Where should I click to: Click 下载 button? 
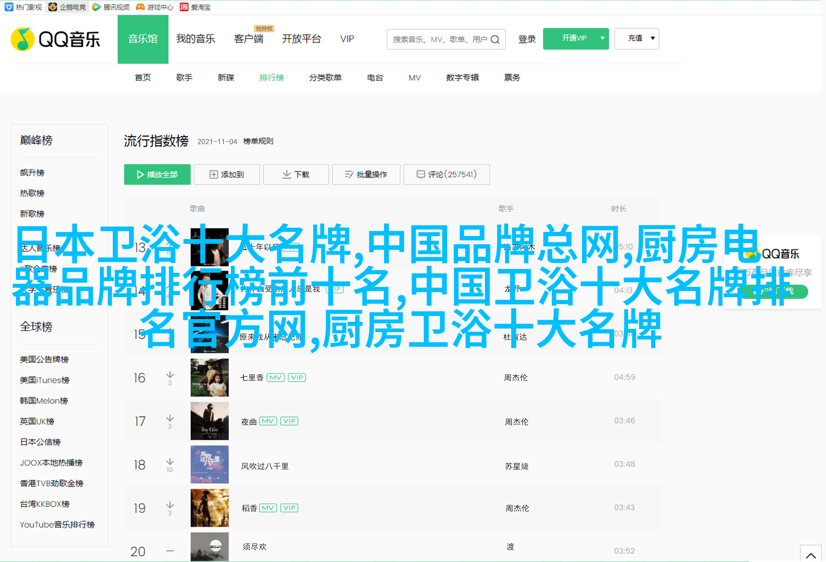(x=296, y=174)
